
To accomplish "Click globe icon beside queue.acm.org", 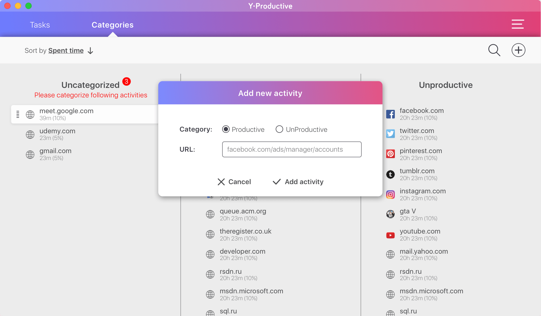I will [210, 214].
